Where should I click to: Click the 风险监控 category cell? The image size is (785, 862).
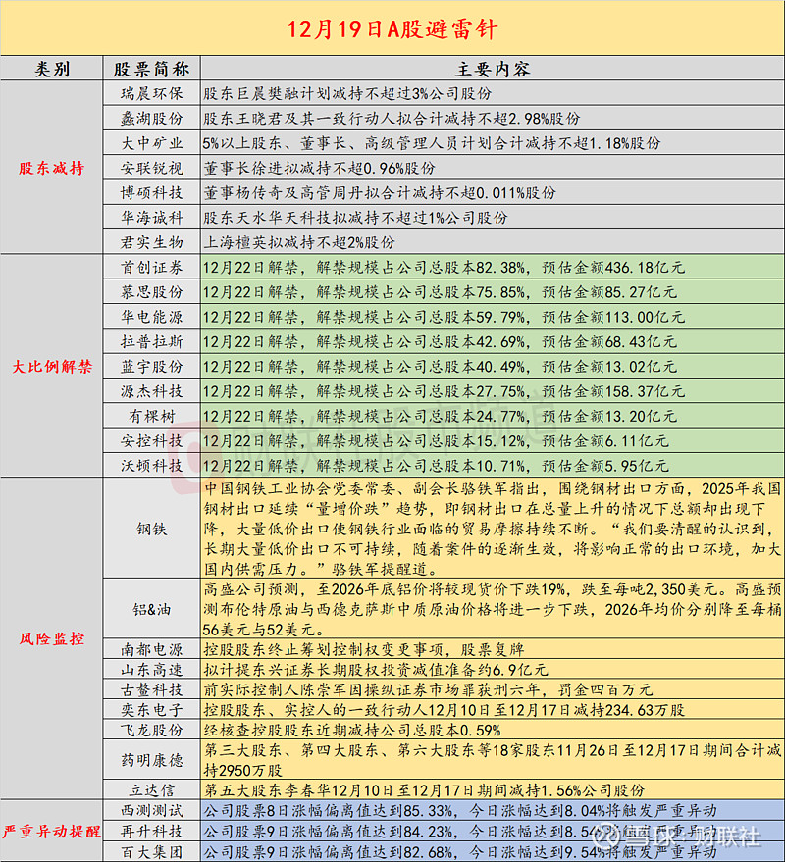52,636
